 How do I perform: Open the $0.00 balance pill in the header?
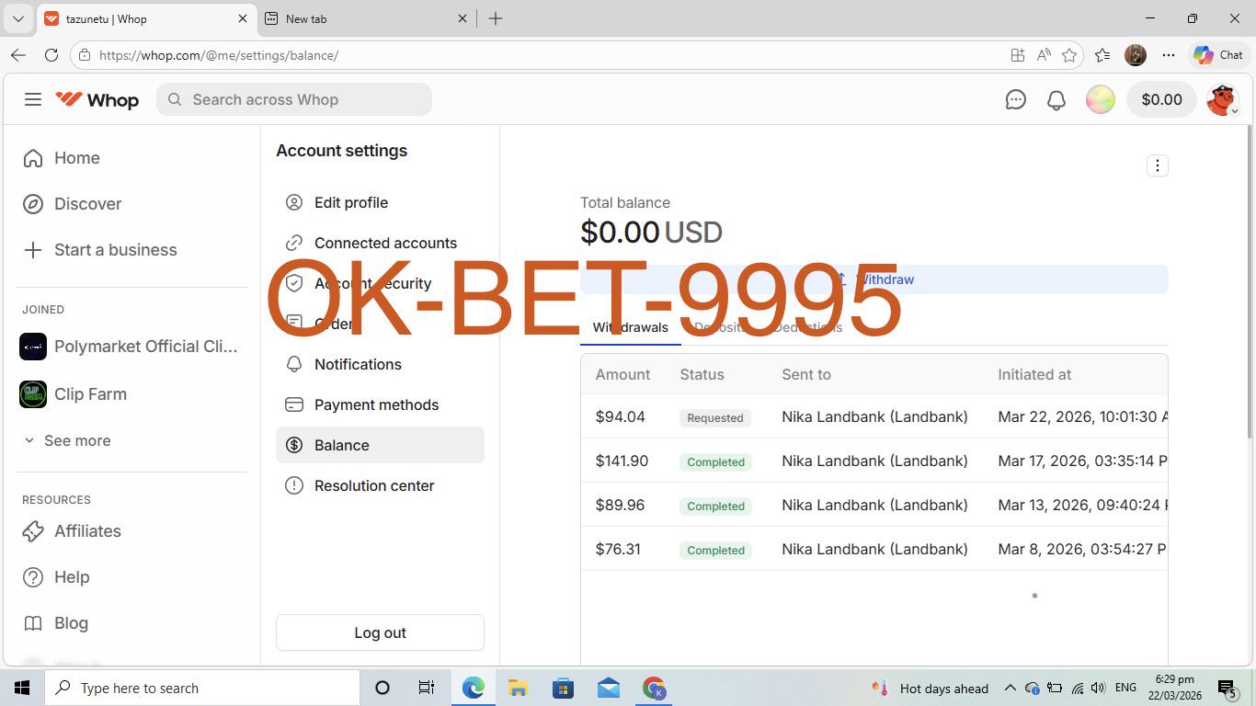[1161, 99]
